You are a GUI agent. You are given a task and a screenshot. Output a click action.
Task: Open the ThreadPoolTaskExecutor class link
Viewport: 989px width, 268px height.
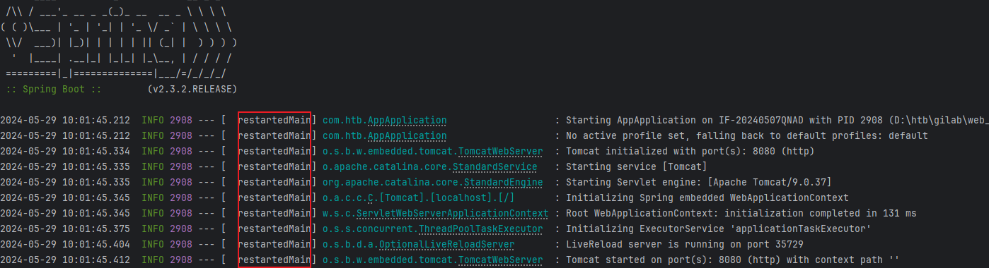tap(480, 229)
